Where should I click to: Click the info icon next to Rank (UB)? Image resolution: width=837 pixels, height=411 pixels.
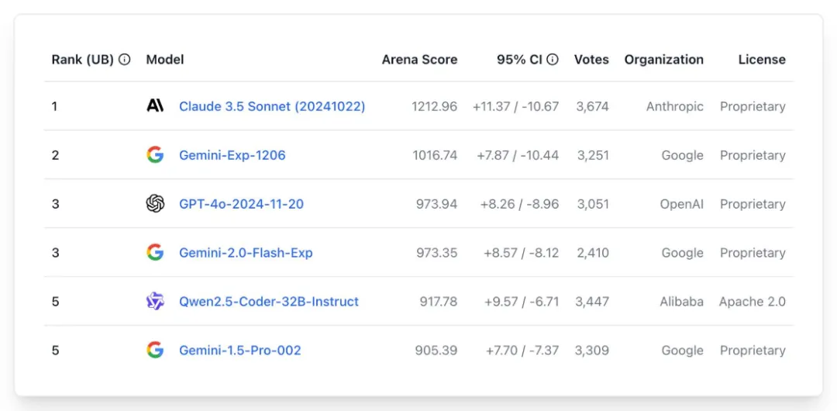125,60
